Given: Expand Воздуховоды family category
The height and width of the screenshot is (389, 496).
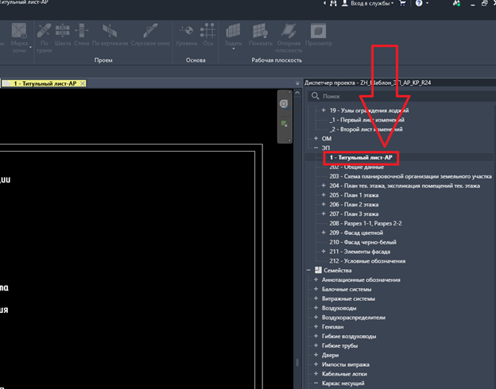Looking at the screenshot, I should point(316,308).
